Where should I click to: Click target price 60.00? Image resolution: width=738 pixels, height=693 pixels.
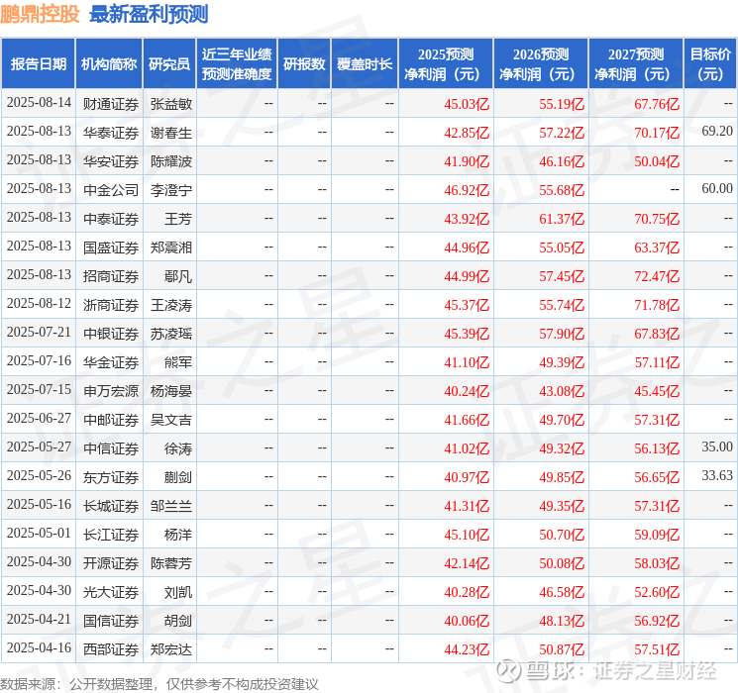click(717, 189)
